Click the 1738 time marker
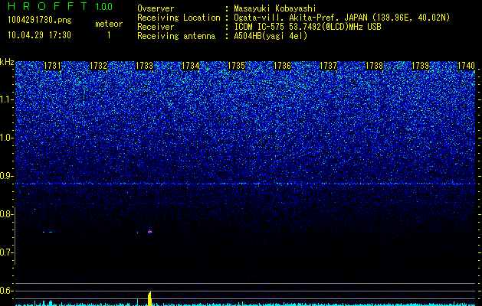This screenshot has height=306, width=482. (375, 66)
